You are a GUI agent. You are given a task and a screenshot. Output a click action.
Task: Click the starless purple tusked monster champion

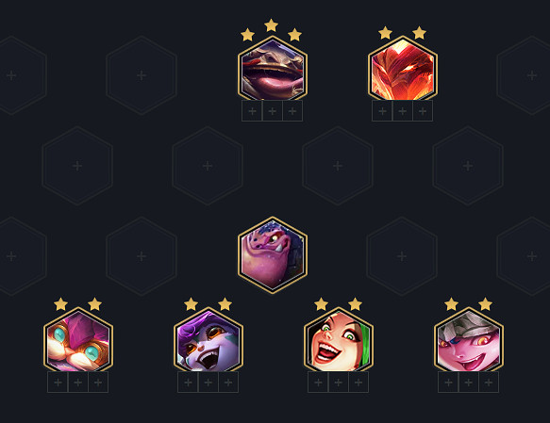click(273, 255)
